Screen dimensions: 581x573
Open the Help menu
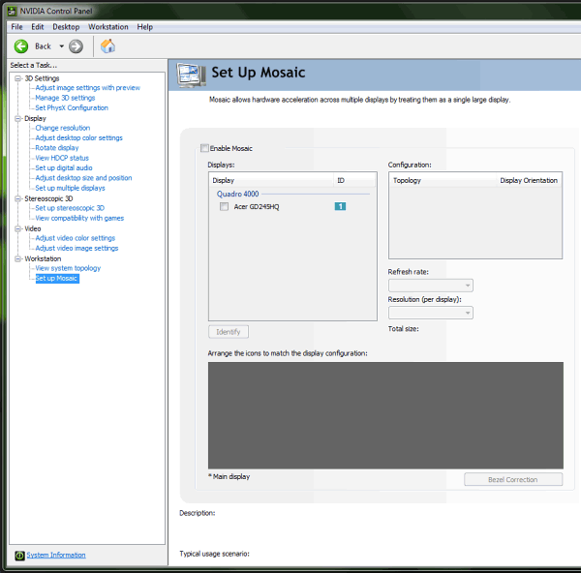pos(145,27)
